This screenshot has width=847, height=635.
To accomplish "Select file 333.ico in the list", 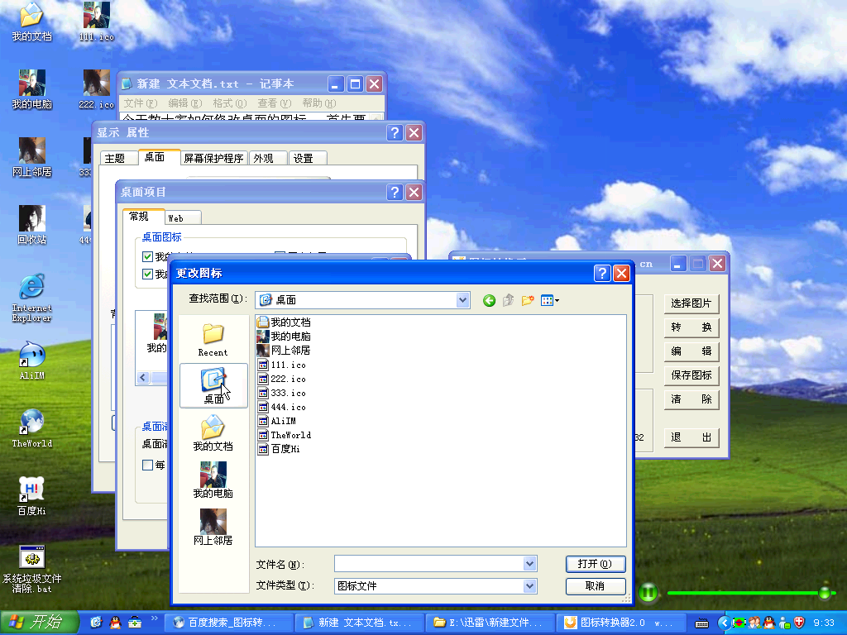I will (282, 393).
